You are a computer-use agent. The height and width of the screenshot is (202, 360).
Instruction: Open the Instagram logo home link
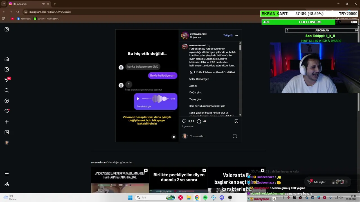click(7, 29)
